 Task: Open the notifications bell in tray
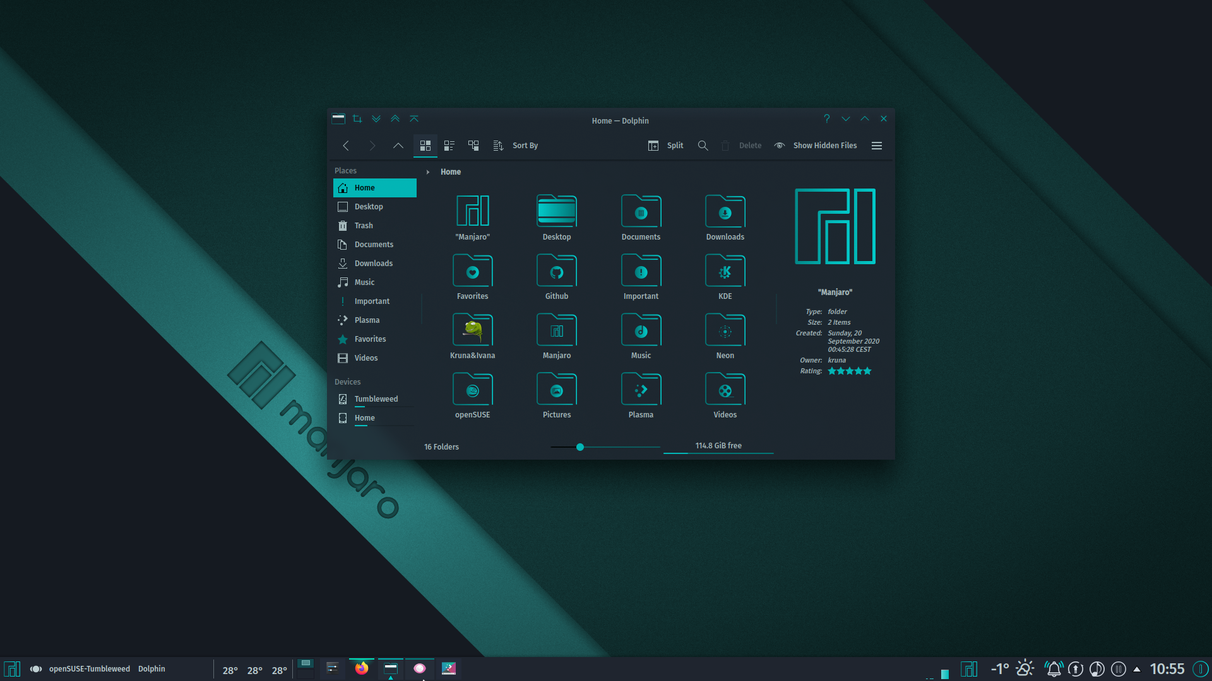[1054, 669]
